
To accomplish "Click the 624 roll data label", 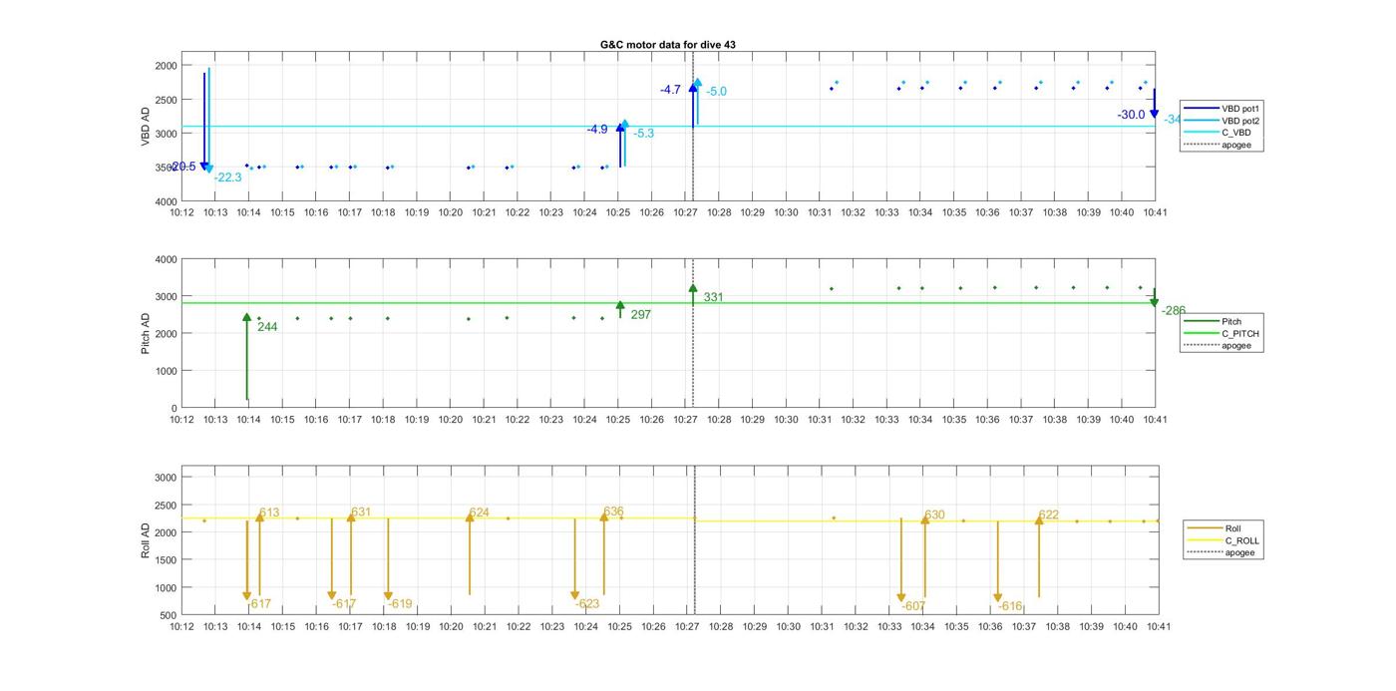I will tap(480, 513).
